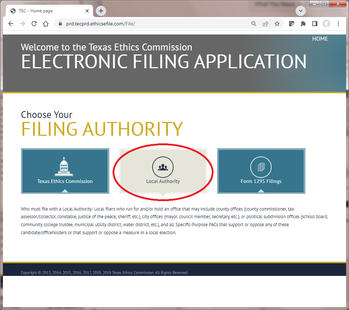Screen dimensions: 349x310
Task: Reload the page with the refresh icon
Action: coord(34,23)
